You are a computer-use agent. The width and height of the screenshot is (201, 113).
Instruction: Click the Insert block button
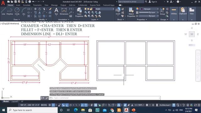pos(118,11)
